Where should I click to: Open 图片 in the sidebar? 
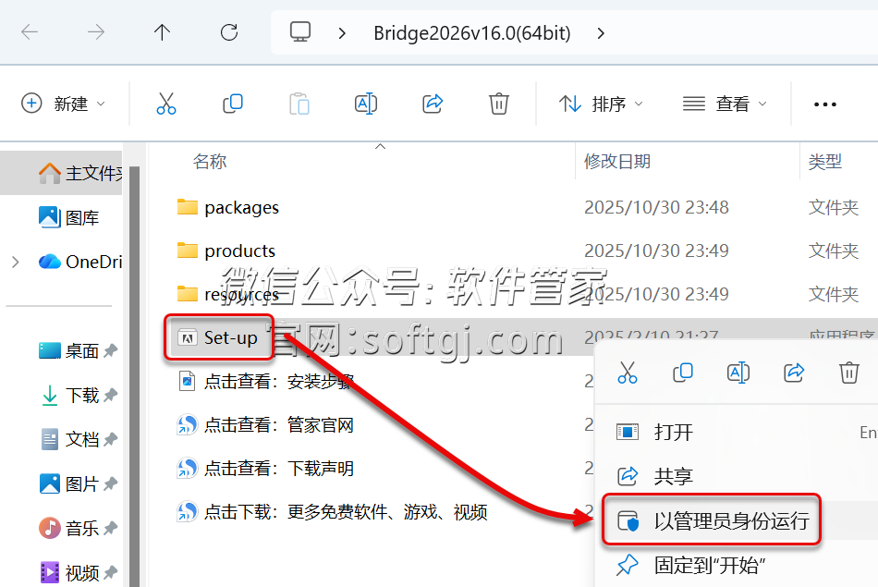(67, 484)
